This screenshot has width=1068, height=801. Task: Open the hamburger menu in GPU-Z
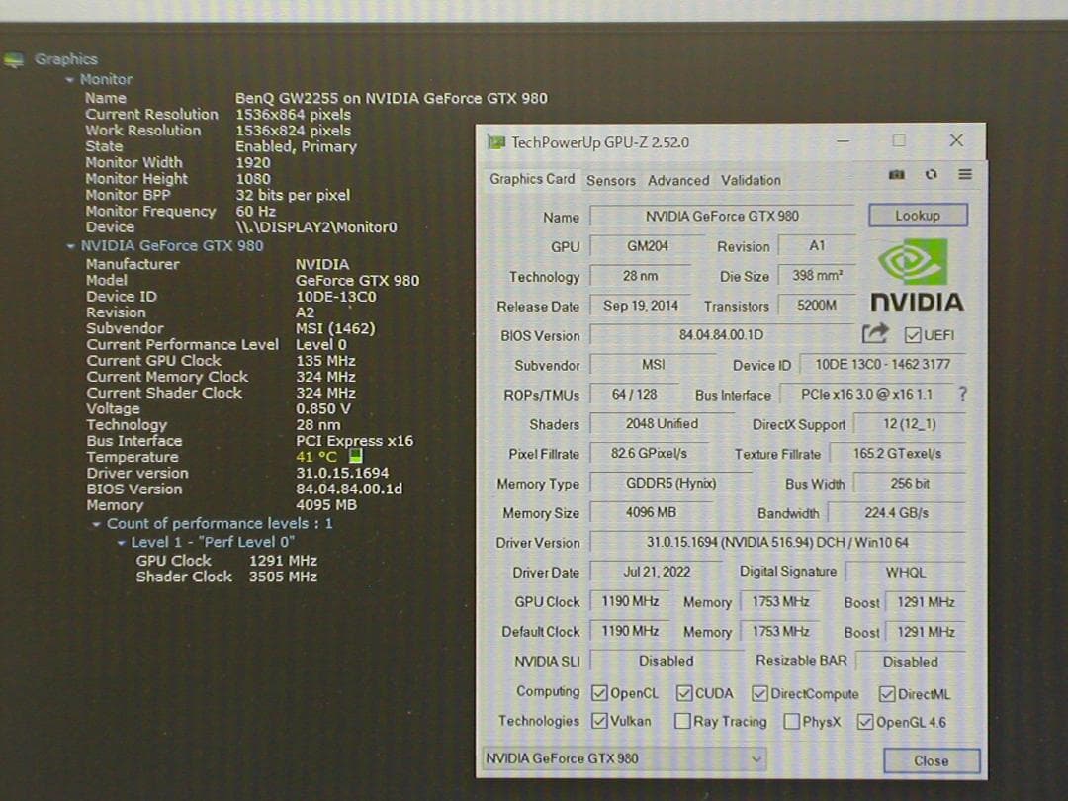click(965, 173)
